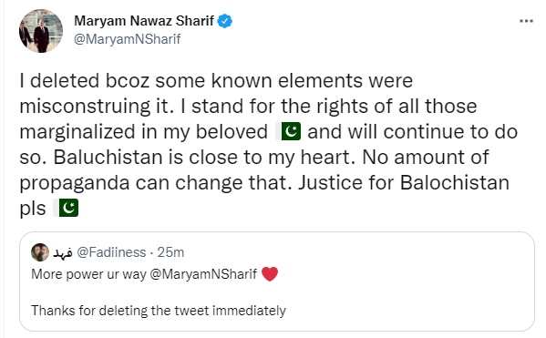
Task: Click the display name Maryam Nawaz Sharif
Action: point(144,21)
